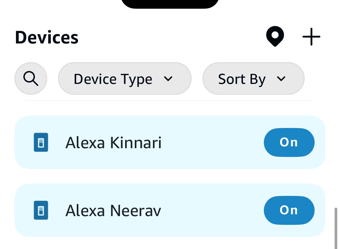Open the Alexa Kinnari device name
This screenshot has width=340, height=249.
[113, 143]
